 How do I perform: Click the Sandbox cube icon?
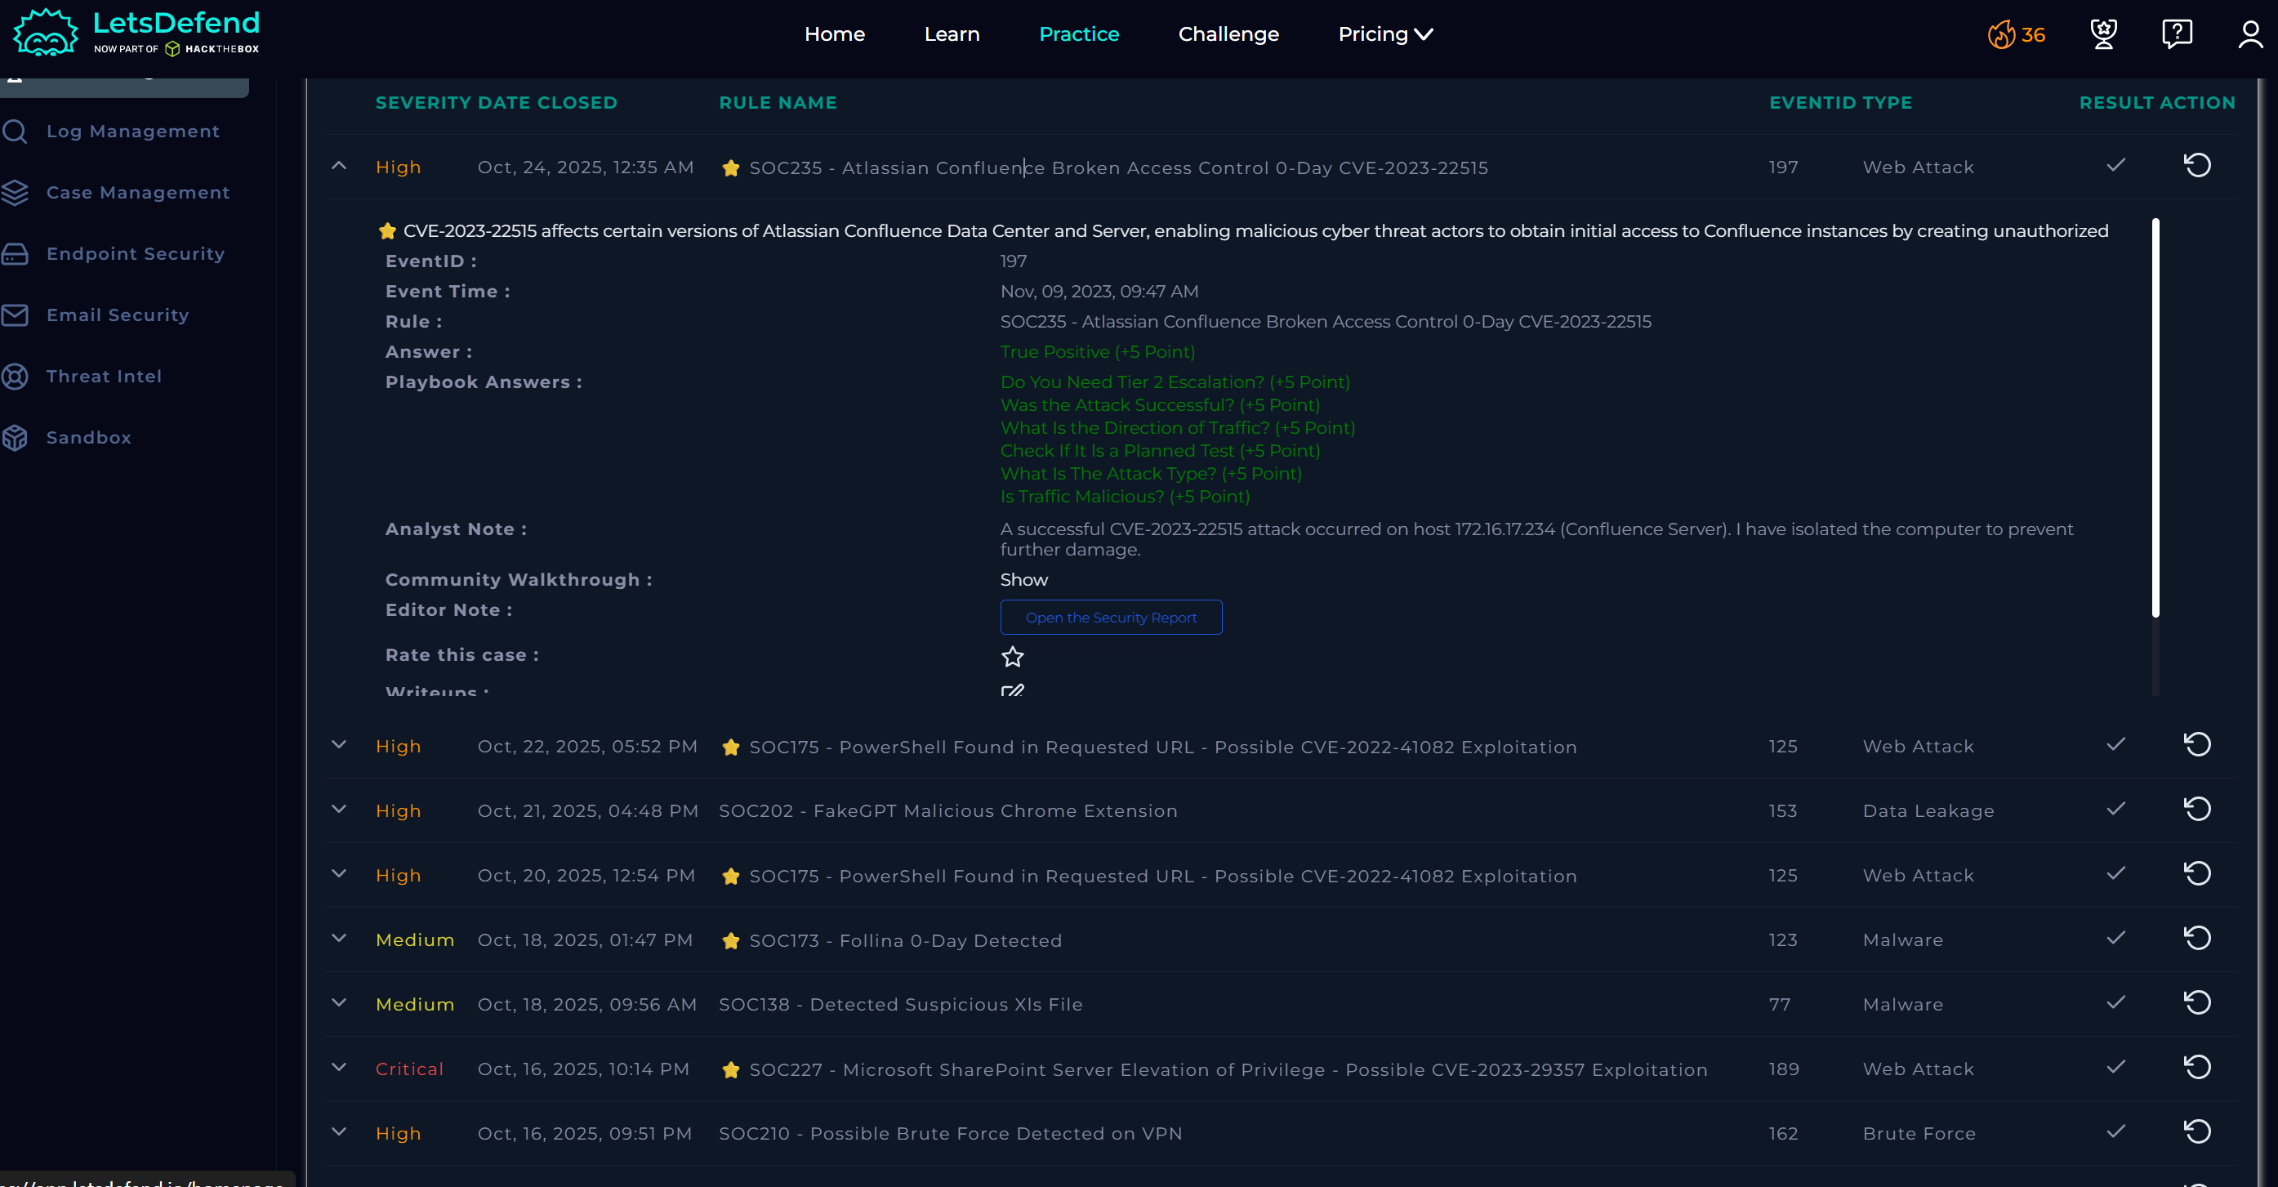tap(15, 437)
